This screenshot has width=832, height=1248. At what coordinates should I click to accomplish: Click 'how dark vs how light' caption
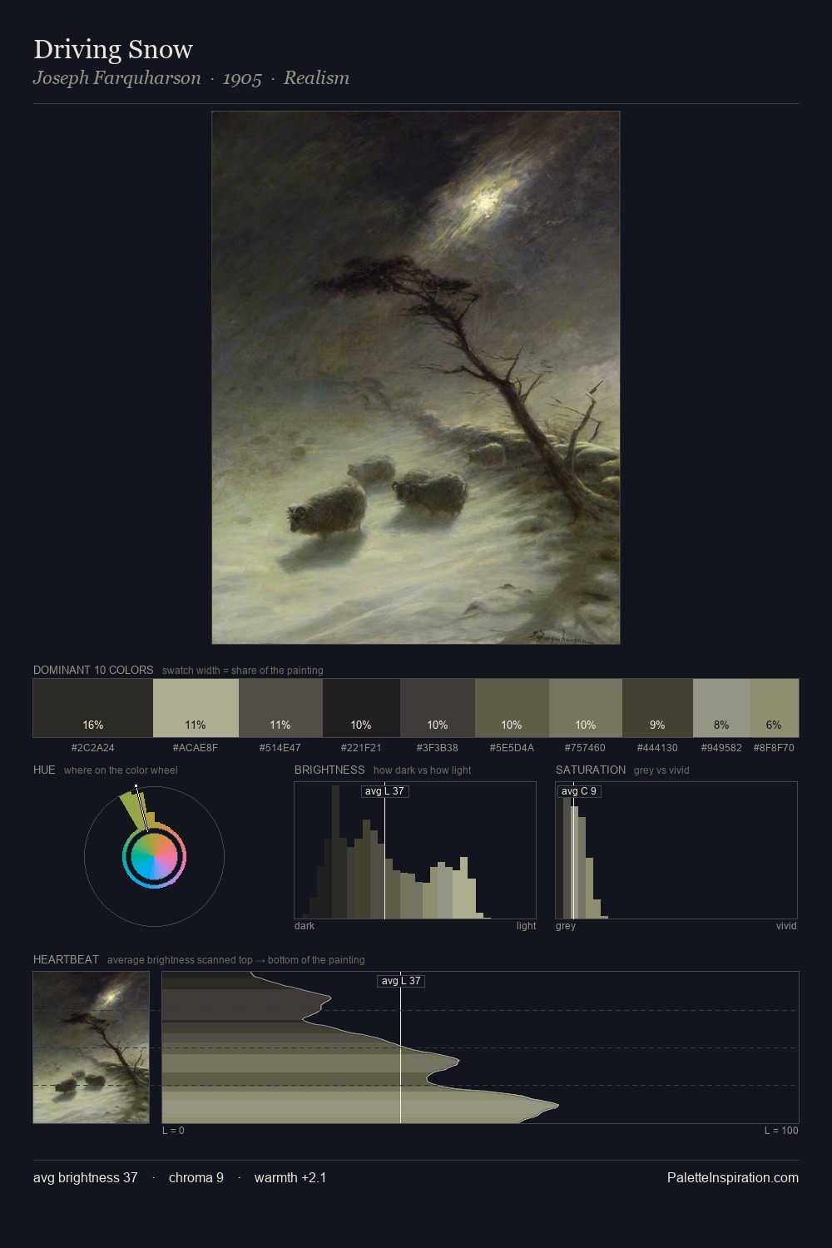(423, 770)
